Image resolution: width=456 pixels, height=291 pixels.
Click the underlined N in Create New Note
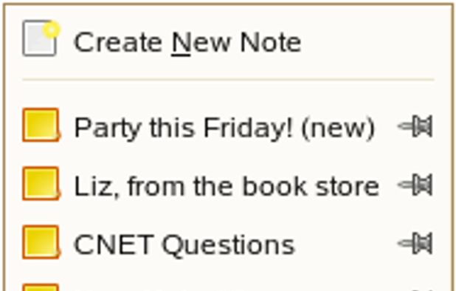point(181,43)
